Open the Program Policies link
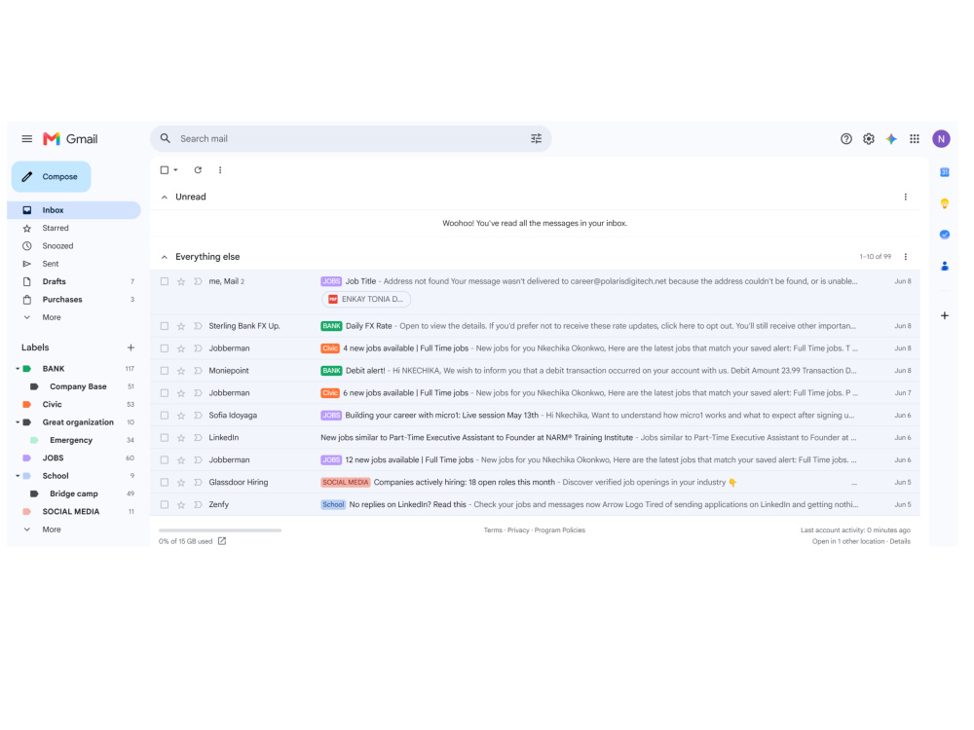This screenshot has width=974, height=730. coord(560,530)
